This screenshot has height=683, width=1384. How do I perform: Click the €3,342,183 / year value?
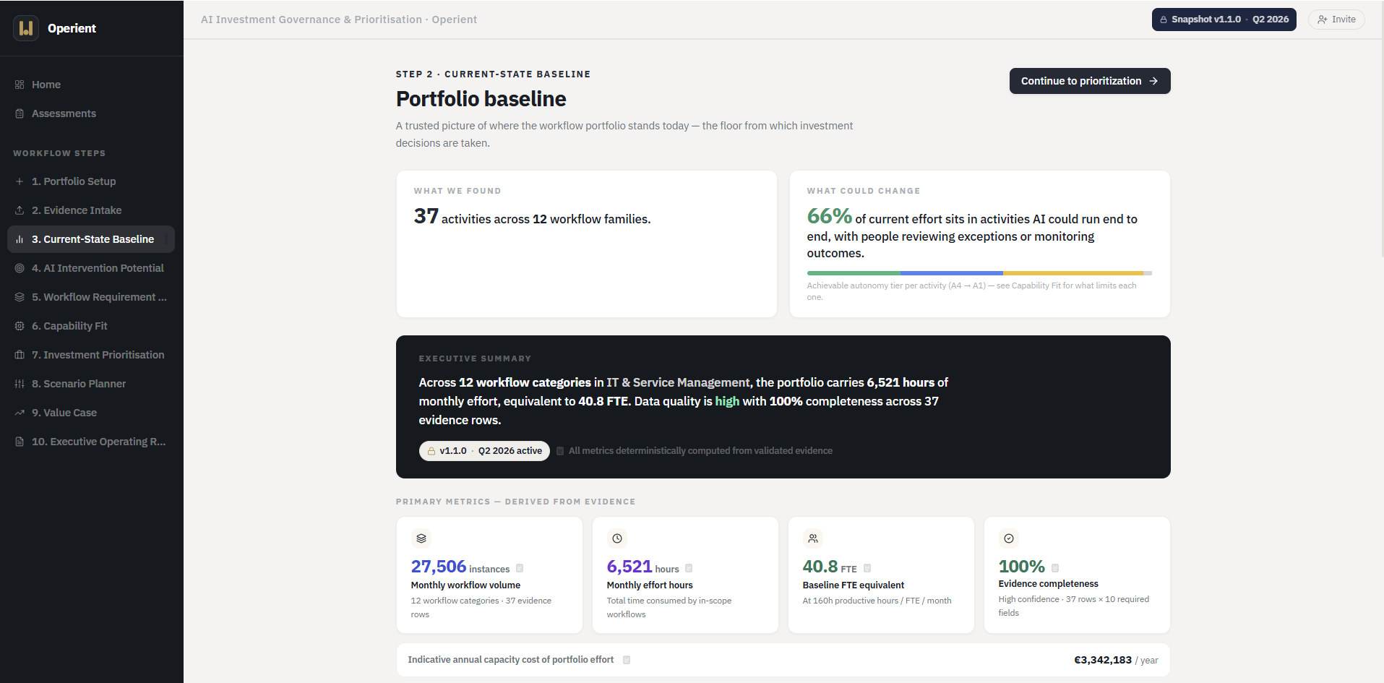[x=1116, y=660]
